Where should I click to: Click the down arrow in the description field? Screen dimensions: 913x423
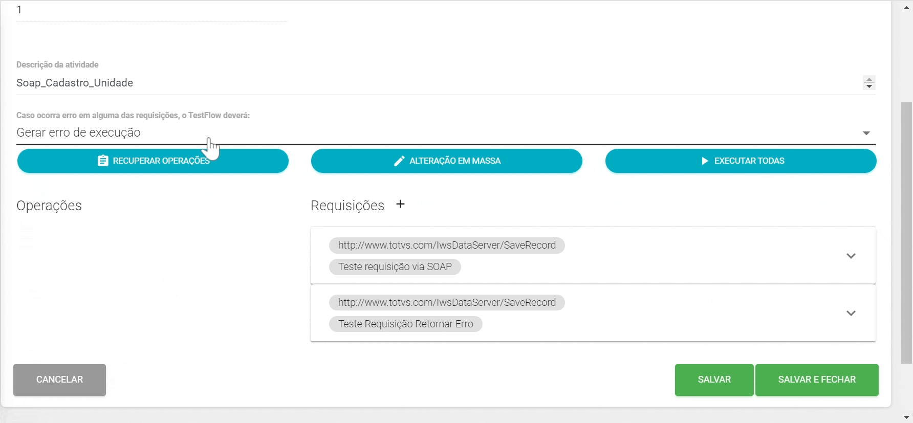pyautogui.click(x=869, y=86)
